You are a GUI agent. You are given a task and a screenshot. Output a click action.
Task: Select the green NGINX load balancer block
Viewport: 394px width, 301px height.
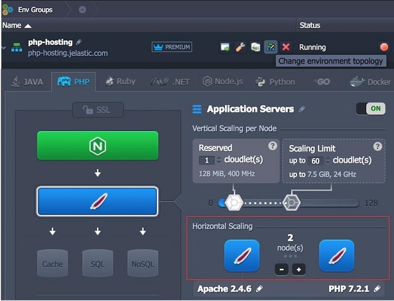[98, 146]
